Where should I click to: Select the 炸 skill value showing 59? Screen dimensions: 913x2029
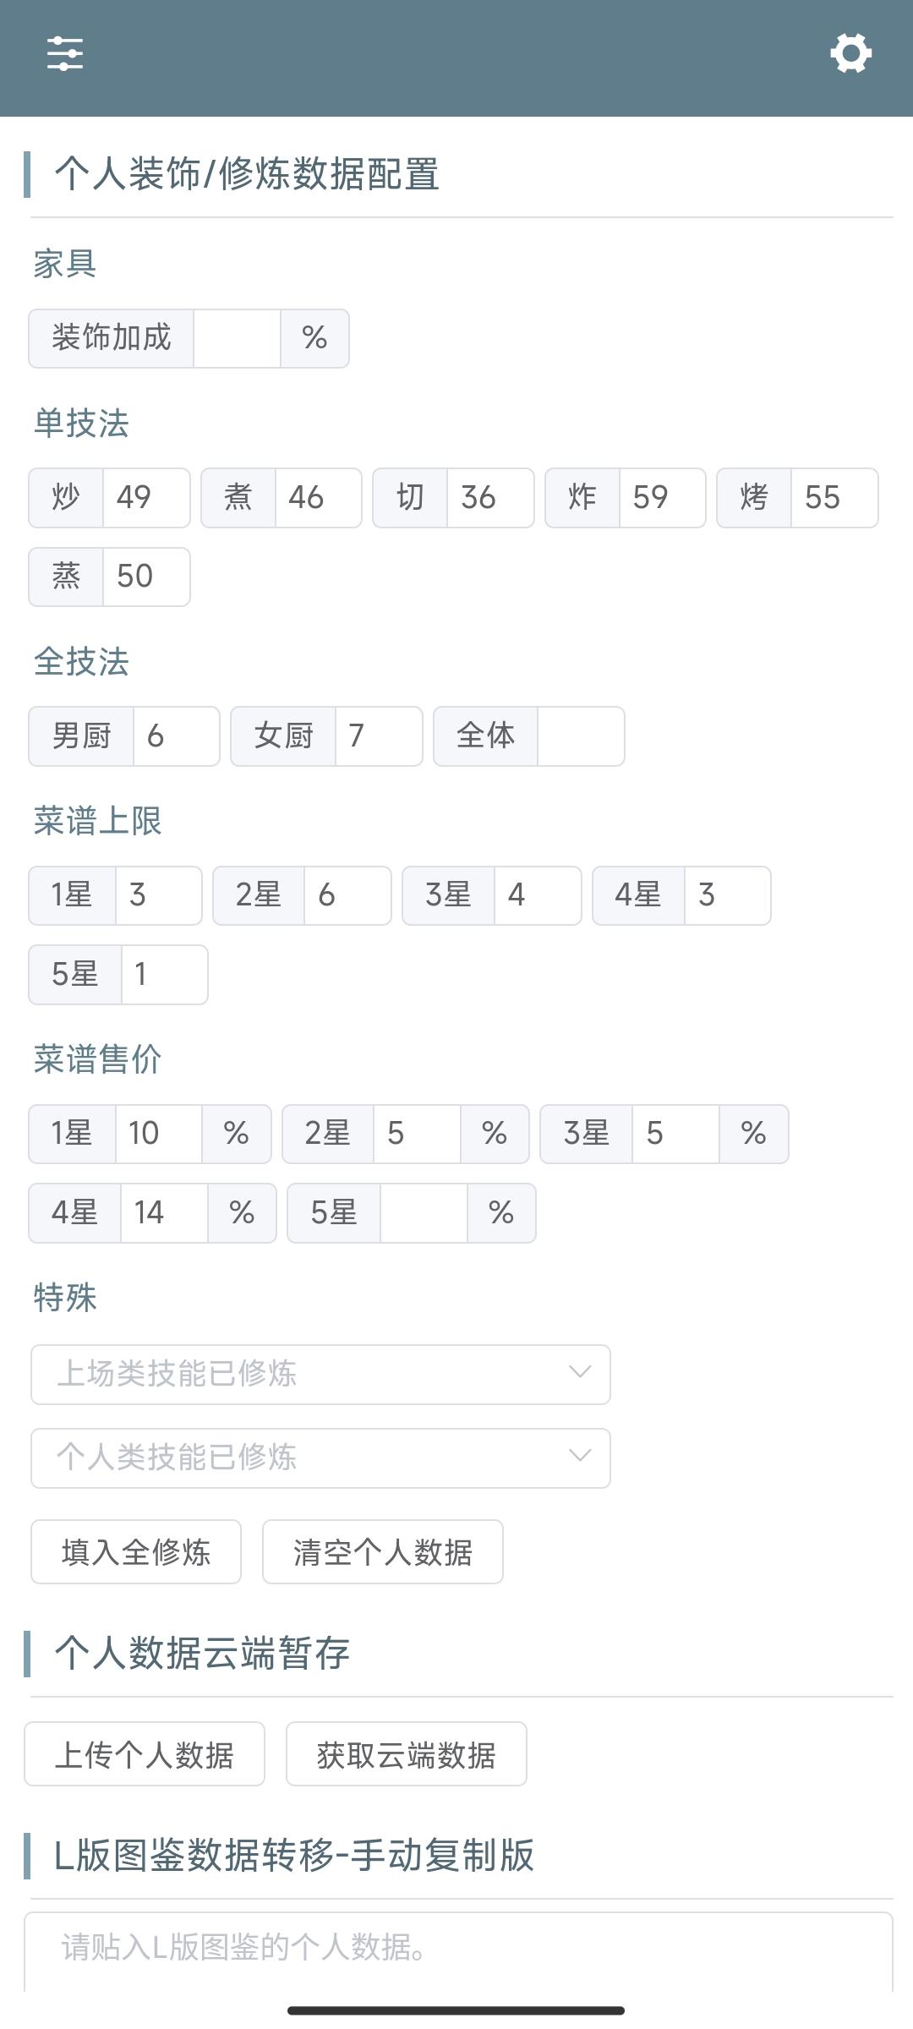click(662, 498)
